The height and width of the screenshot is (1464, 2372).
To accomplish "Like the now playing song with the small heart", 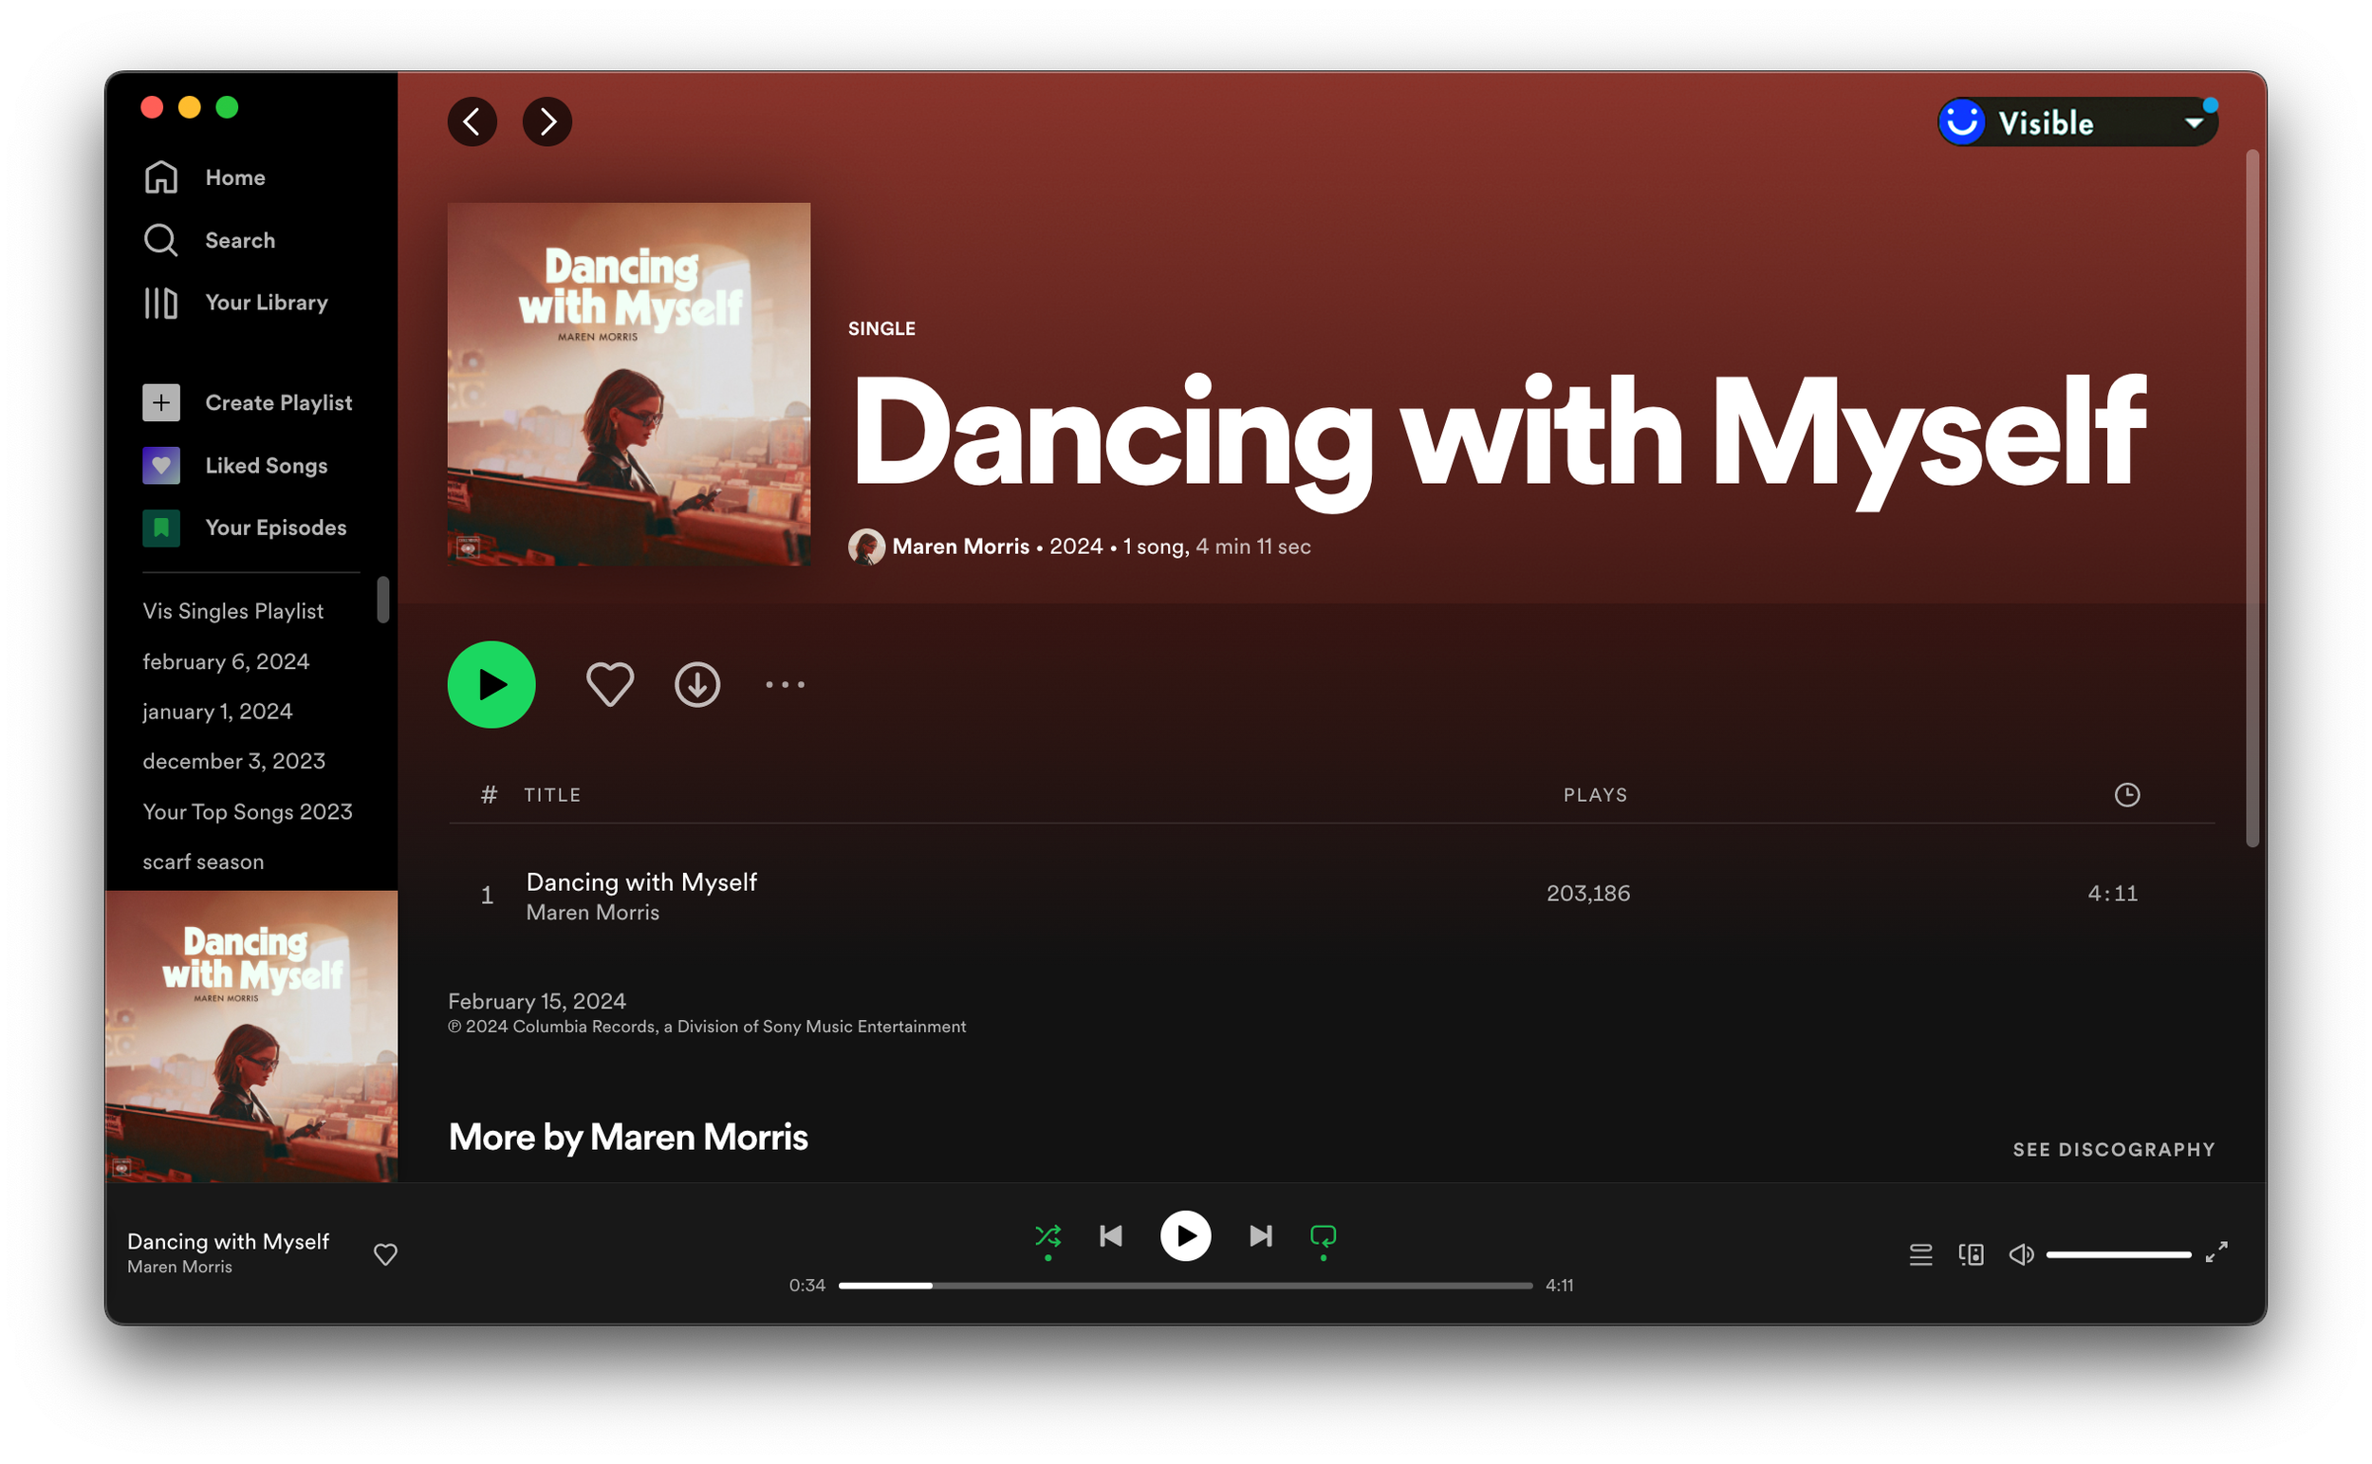I will tap(385, 1255).
